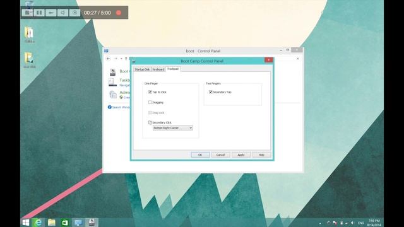Open File Explorer from the taskbar
404x227 pixels.
coord(52,223)
